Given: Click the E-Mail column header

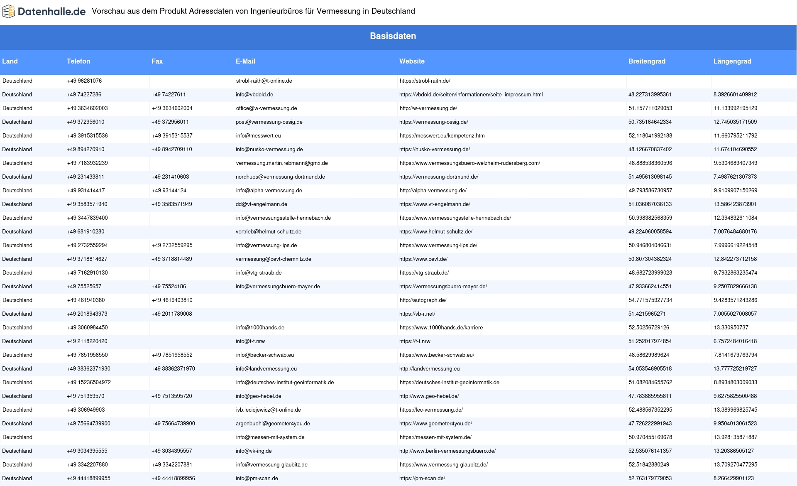Looking at the screenshot, I should [x=245, y=61].
